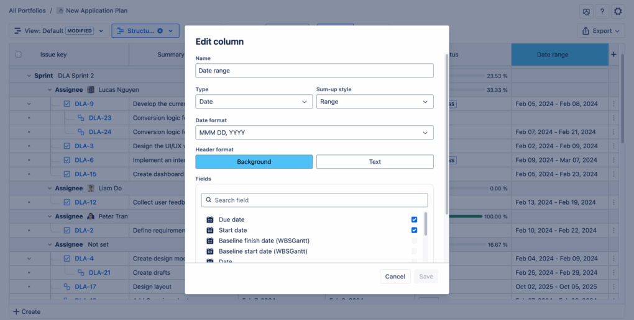Click the fields list scrollbar thumb
This screenshot has height=320, width=634.
point(425,224)
